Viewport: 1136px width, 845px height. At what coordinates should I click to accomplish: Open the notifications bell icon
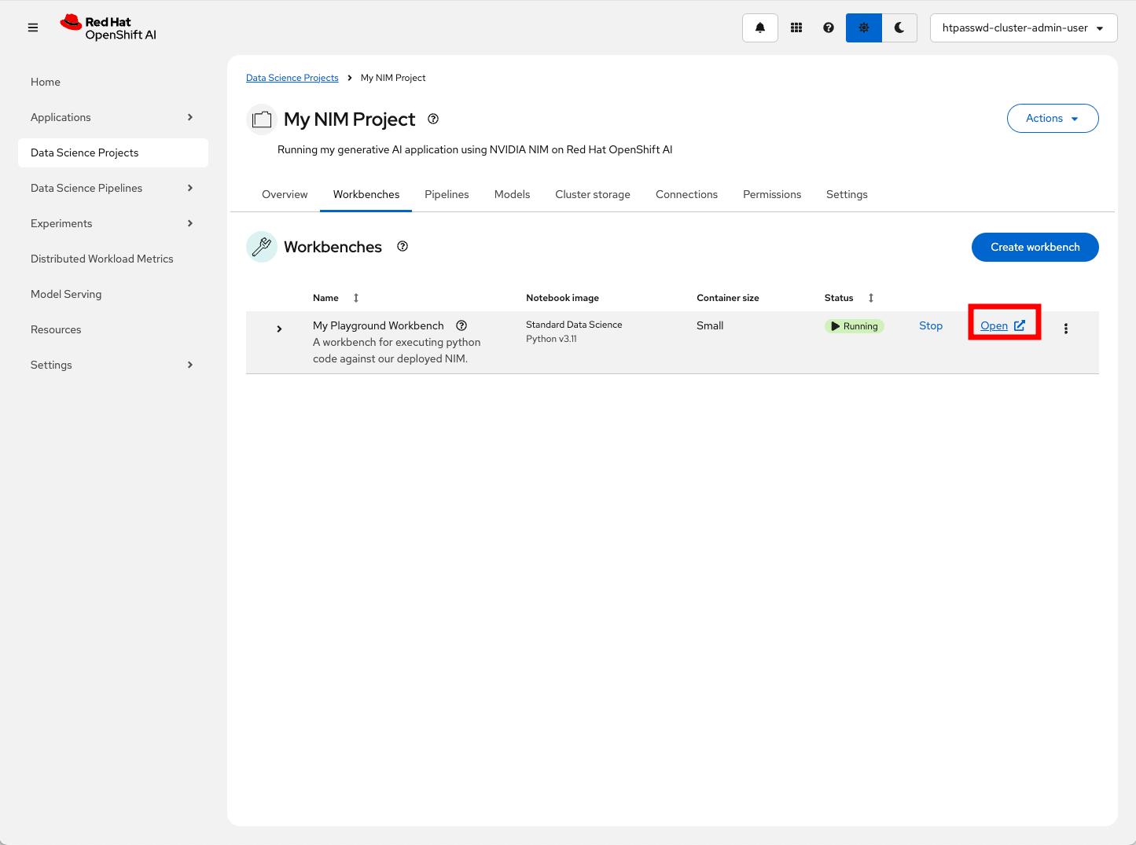tap(759, 28)
